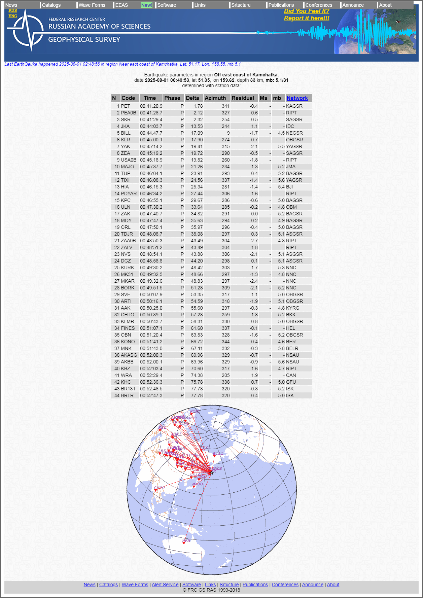This screenshot has height=598, width=423.
Task: Select station code FINES in row 34
Action: [x=128, y=328]
